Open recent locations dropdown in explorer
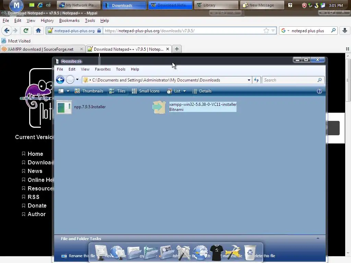Screen dimensions: 351x263 click(77, 79)
